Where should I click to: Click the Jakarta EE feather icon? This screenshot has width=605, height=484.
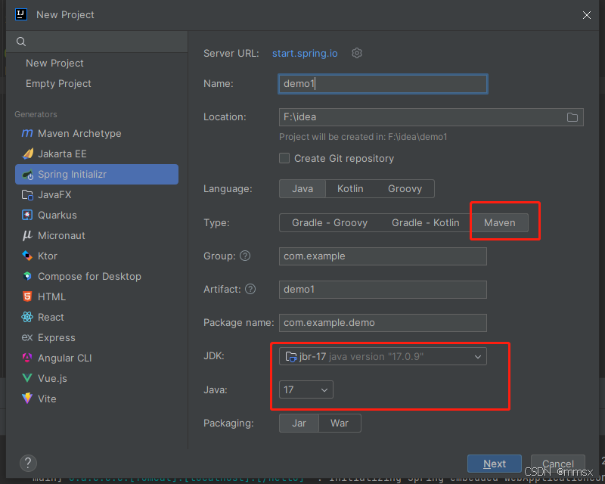27,154
